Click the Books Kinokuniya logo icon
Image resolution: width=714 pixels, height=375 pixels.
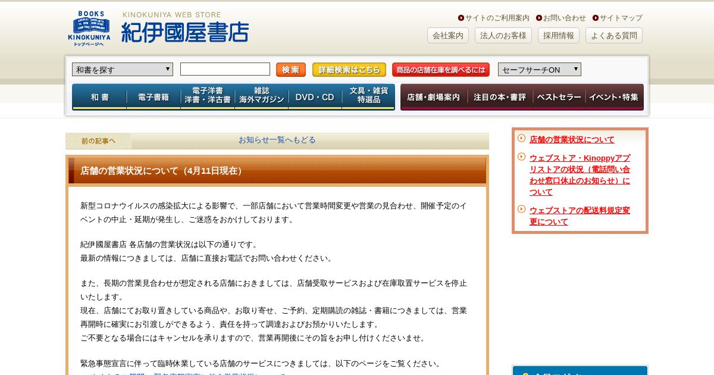point(89,29)
